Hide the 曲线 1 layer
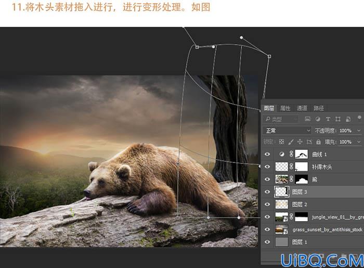Viewport: 364px width, 268px height. click(x=267, y=154)
